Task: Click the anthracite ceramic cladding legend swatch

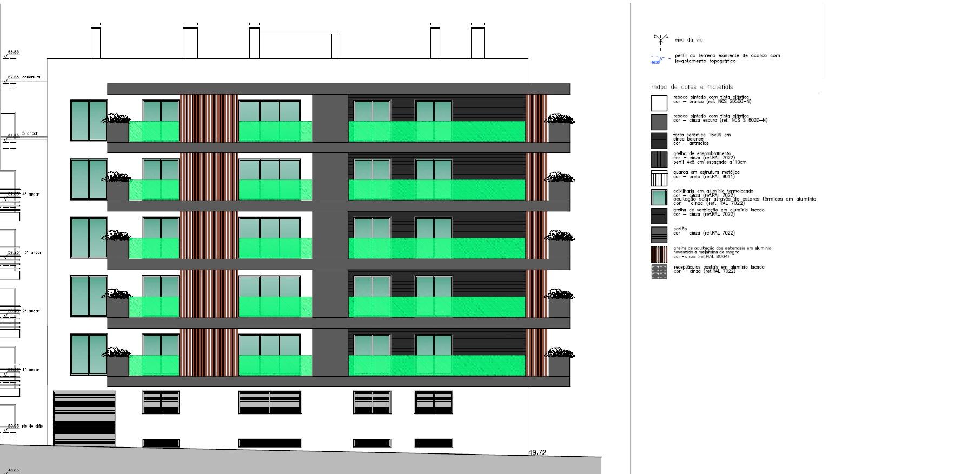Action: click(659, 141)
